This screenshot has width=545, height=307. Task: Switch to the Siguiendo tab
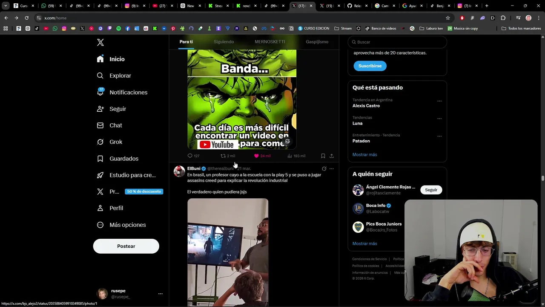224,42
